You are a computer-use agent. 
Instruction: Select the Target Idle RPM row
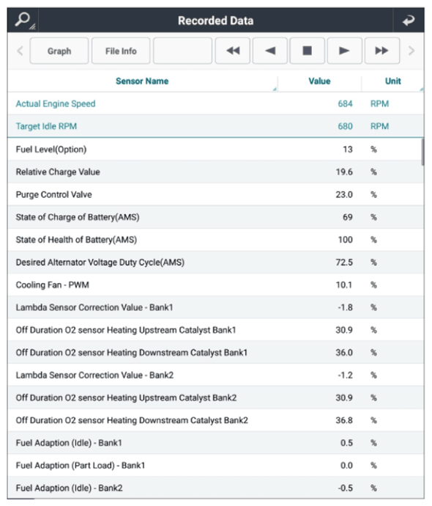coord(215,126)
